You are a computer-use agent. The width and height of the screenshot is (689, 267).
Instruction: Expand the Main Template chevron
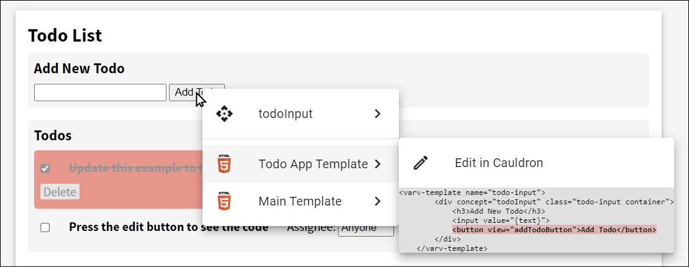pyautogui.click(x=377, y=201)
